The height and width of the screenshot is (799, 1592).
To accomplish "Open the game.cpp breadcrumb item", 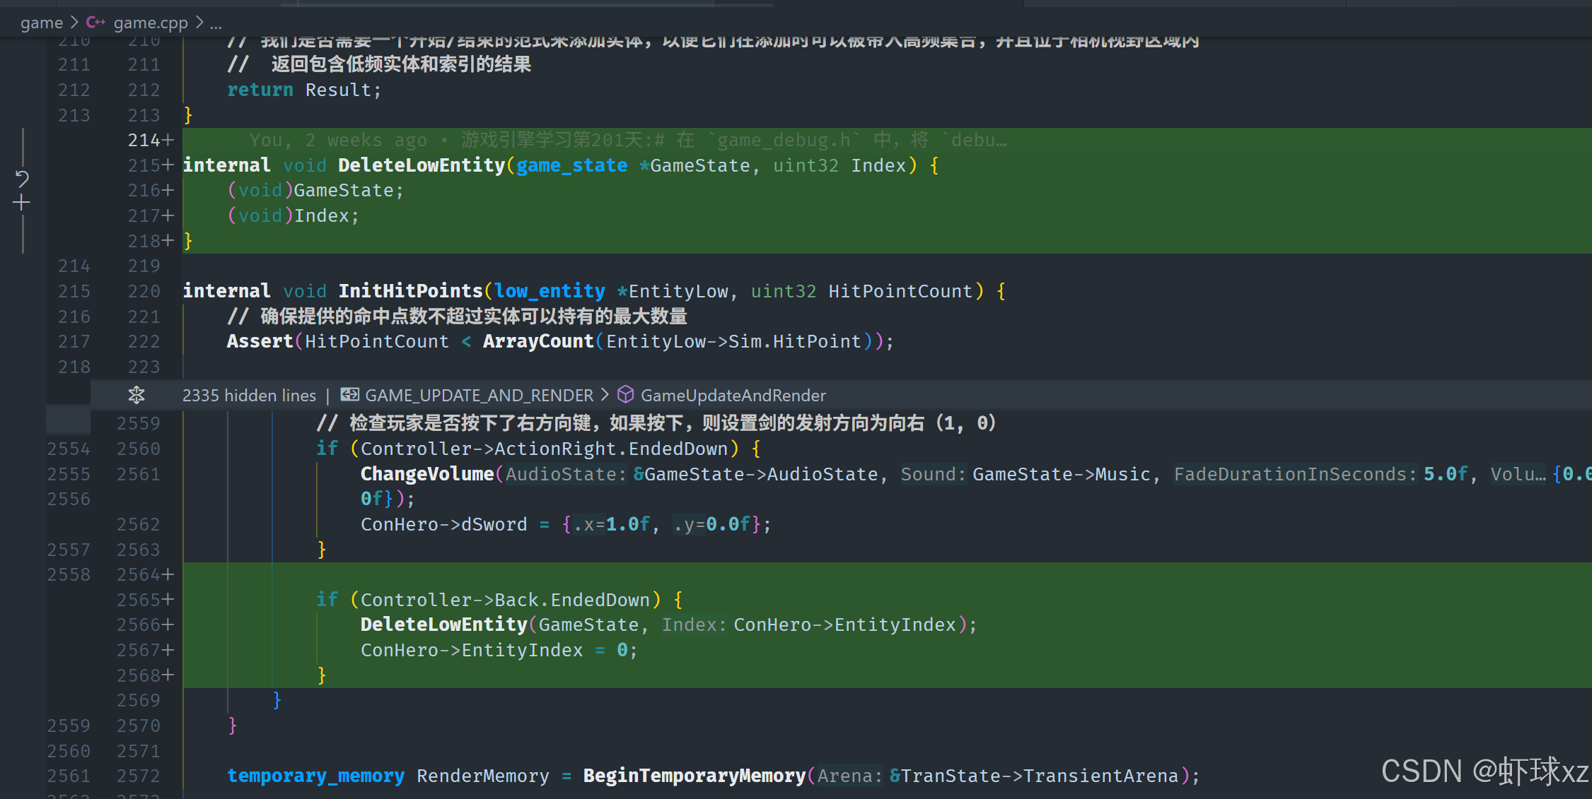I will click(151, 23).
